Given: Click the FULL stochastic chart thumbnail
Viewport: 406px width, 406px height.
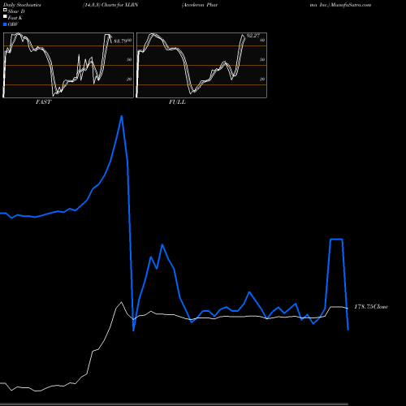Looking at the screenshot, I should (x=201, y=65).
